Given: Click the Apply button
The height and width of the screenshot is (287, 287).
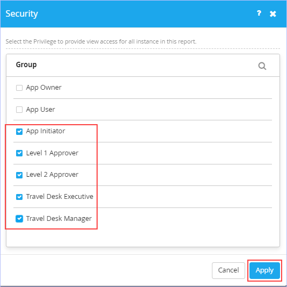Looking at the screenshot, I should tap(264, 270).
